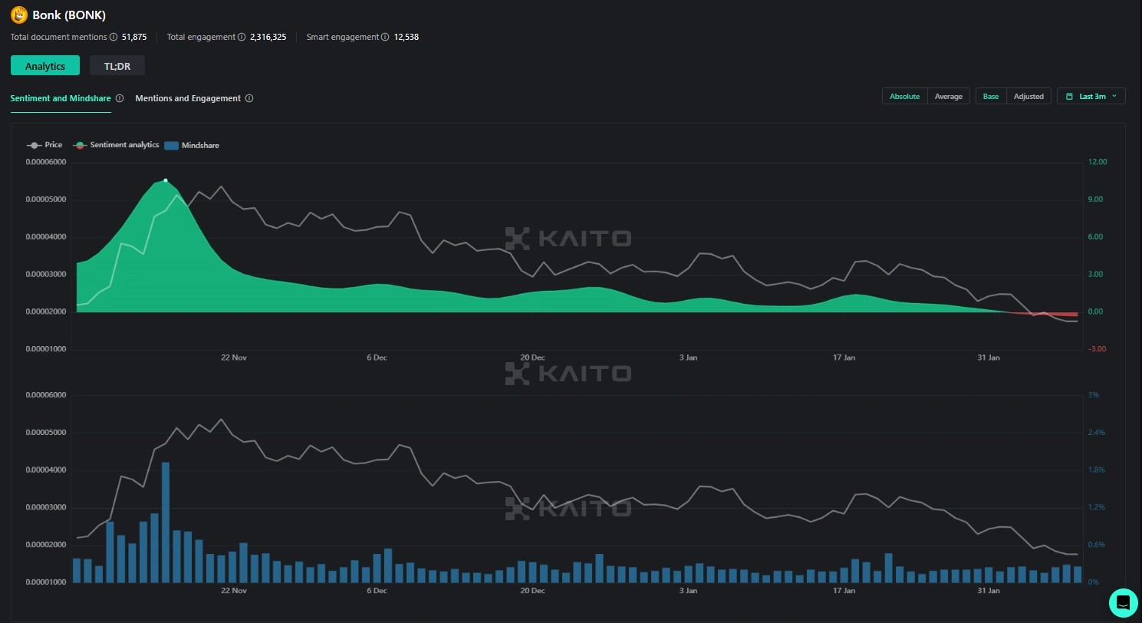1142x623 pixels.
Task: Click info icon beside Mentions and Engagement
Action: coord(249,98)
